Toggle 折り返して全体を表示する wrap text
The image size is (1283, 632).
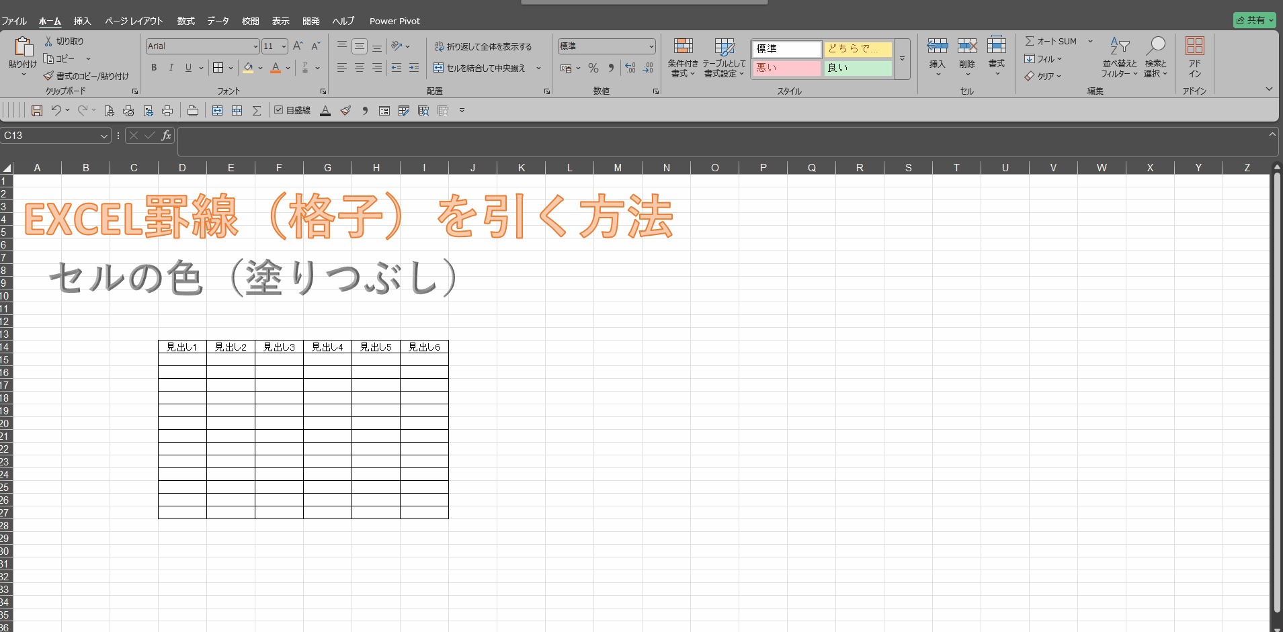click(483, 46)
